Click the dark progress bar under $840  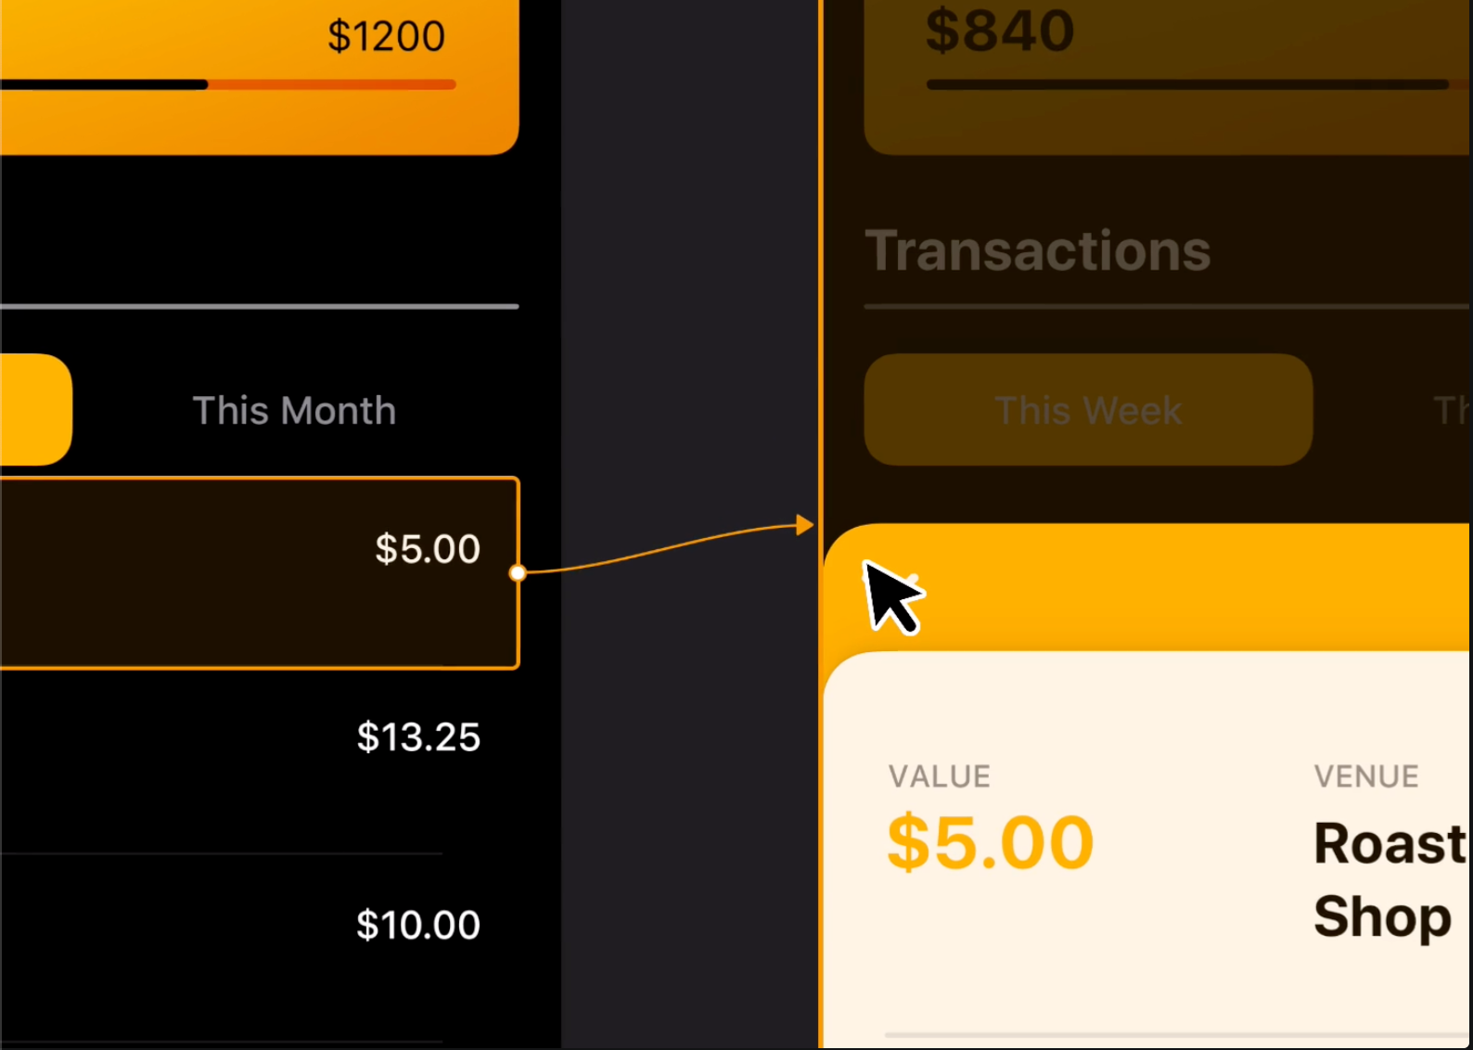coord(1187,84)
